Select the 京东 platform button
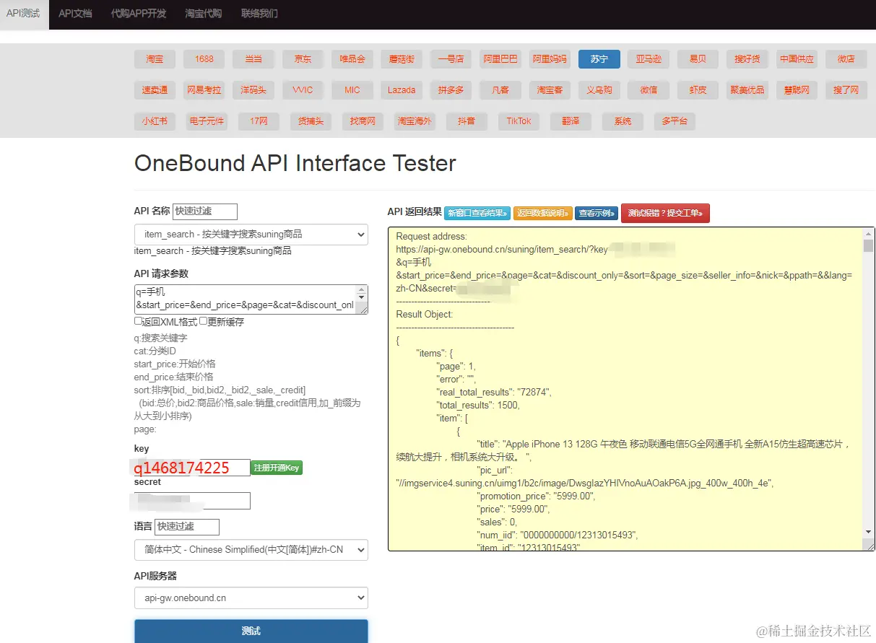This screenshot has height=643, width=876. coord(303,59)
